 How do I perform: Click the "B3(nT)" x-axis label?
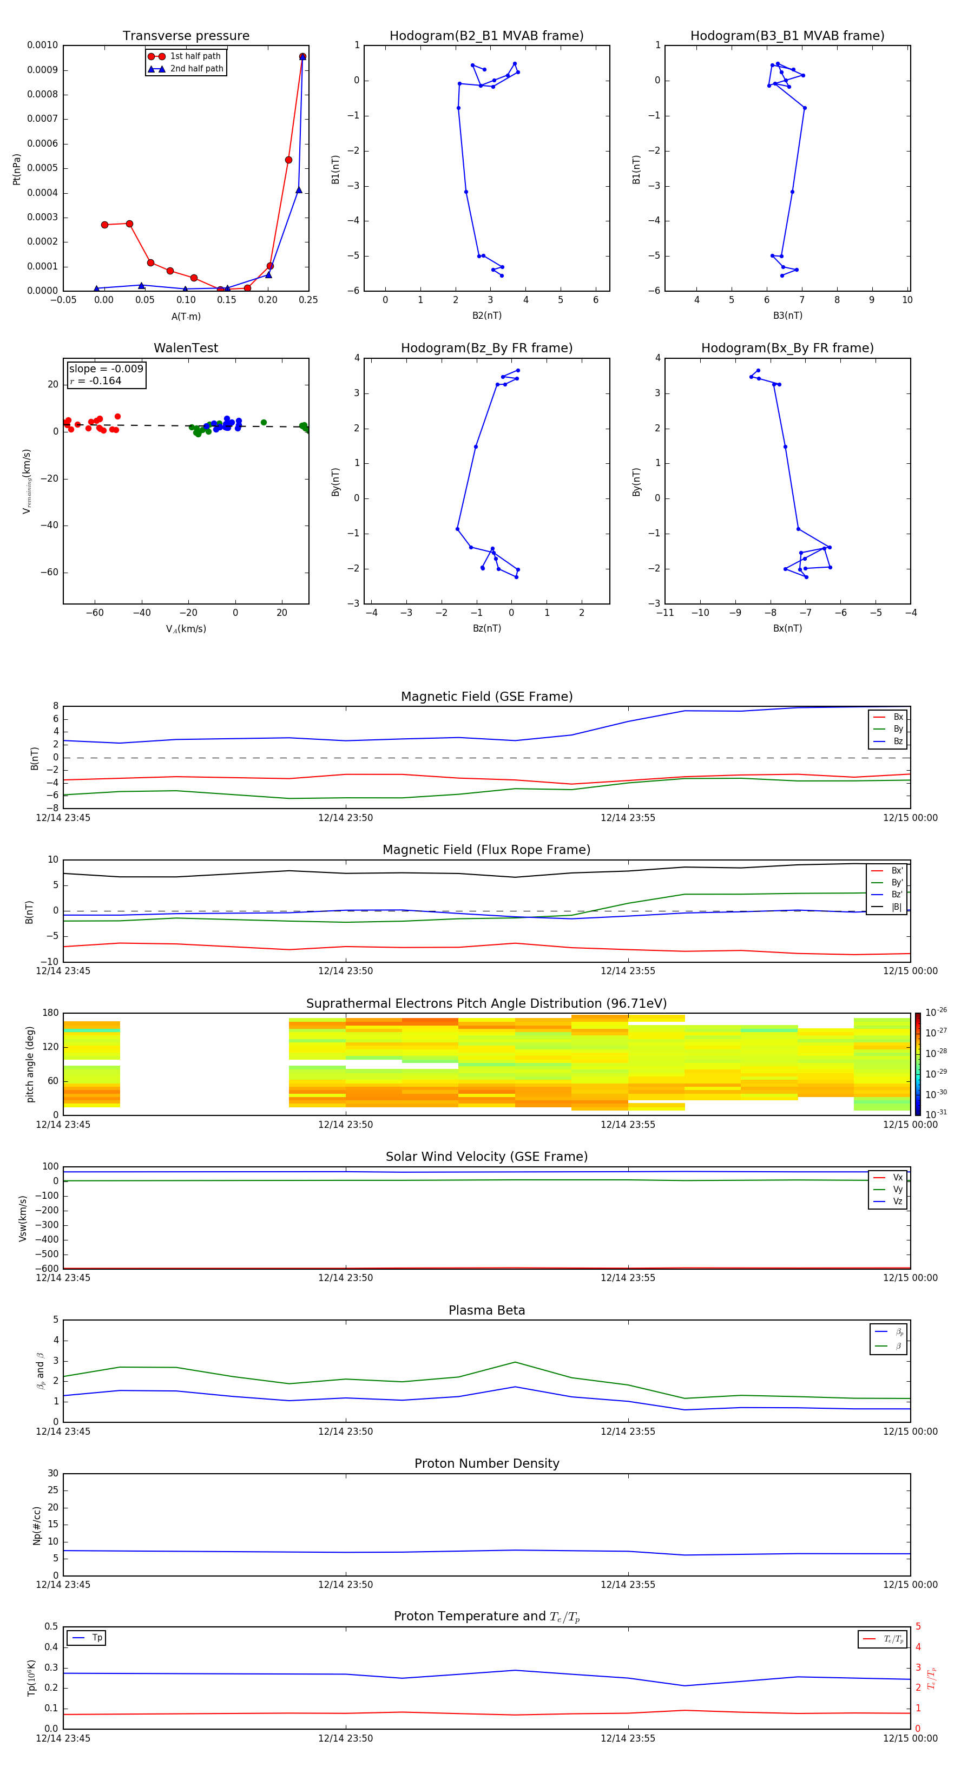[x=787, y=316]
